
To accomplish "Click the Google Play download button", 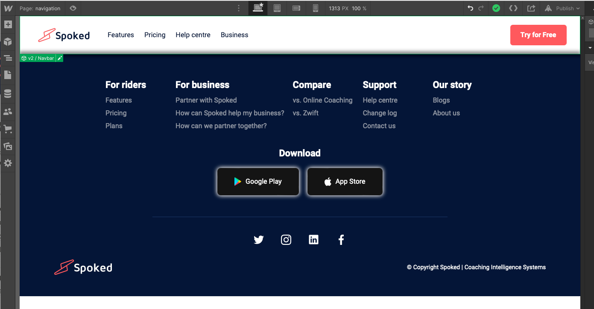I will point(258,182).
